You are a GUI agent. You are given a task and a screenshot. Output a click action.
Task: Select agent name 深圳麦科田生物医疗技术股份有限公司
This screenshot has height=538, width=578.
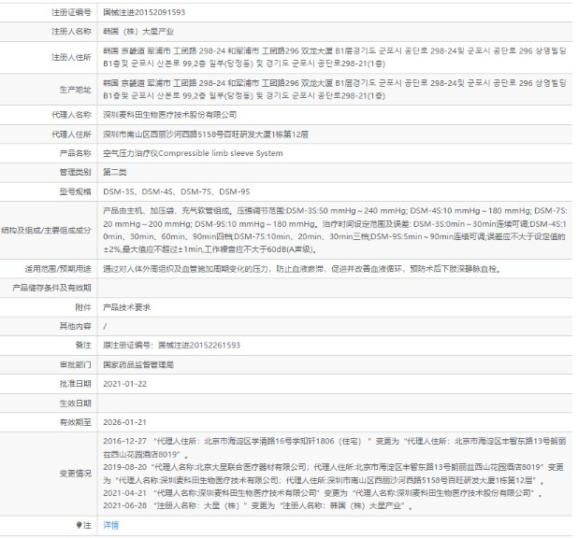tap(170, 115)
